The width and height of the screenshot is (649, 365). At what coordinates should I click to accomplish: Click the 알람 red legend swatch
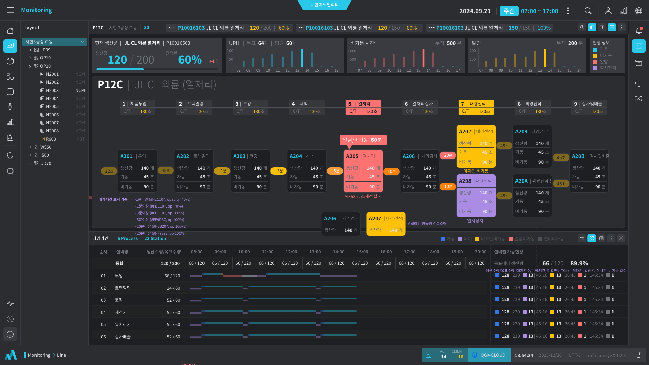click(x=595, y=62)
